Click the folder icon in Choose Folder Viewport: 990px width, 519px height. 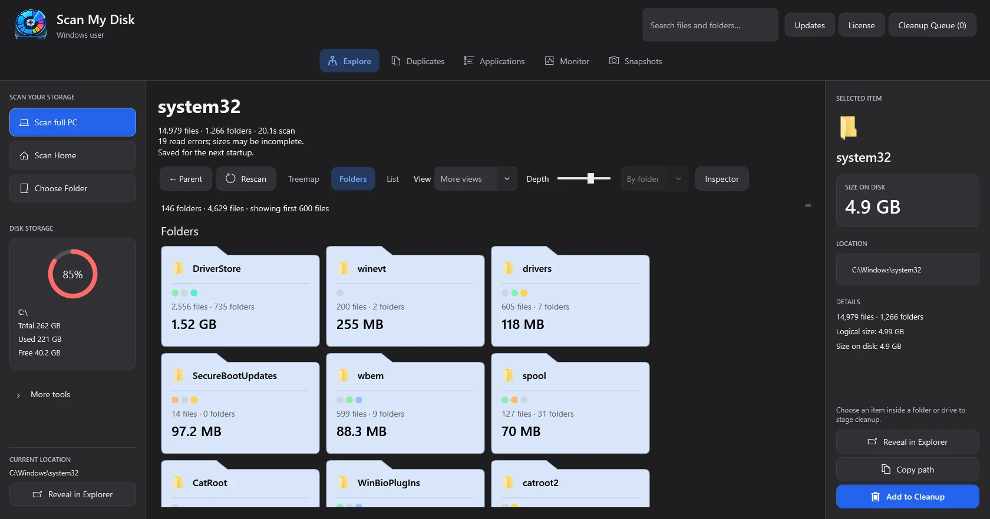[24, 188]
